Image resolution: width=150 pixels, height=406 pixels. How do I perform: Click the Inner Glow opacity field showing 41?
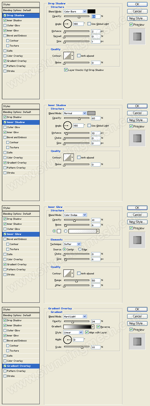[x=96, y=220]
